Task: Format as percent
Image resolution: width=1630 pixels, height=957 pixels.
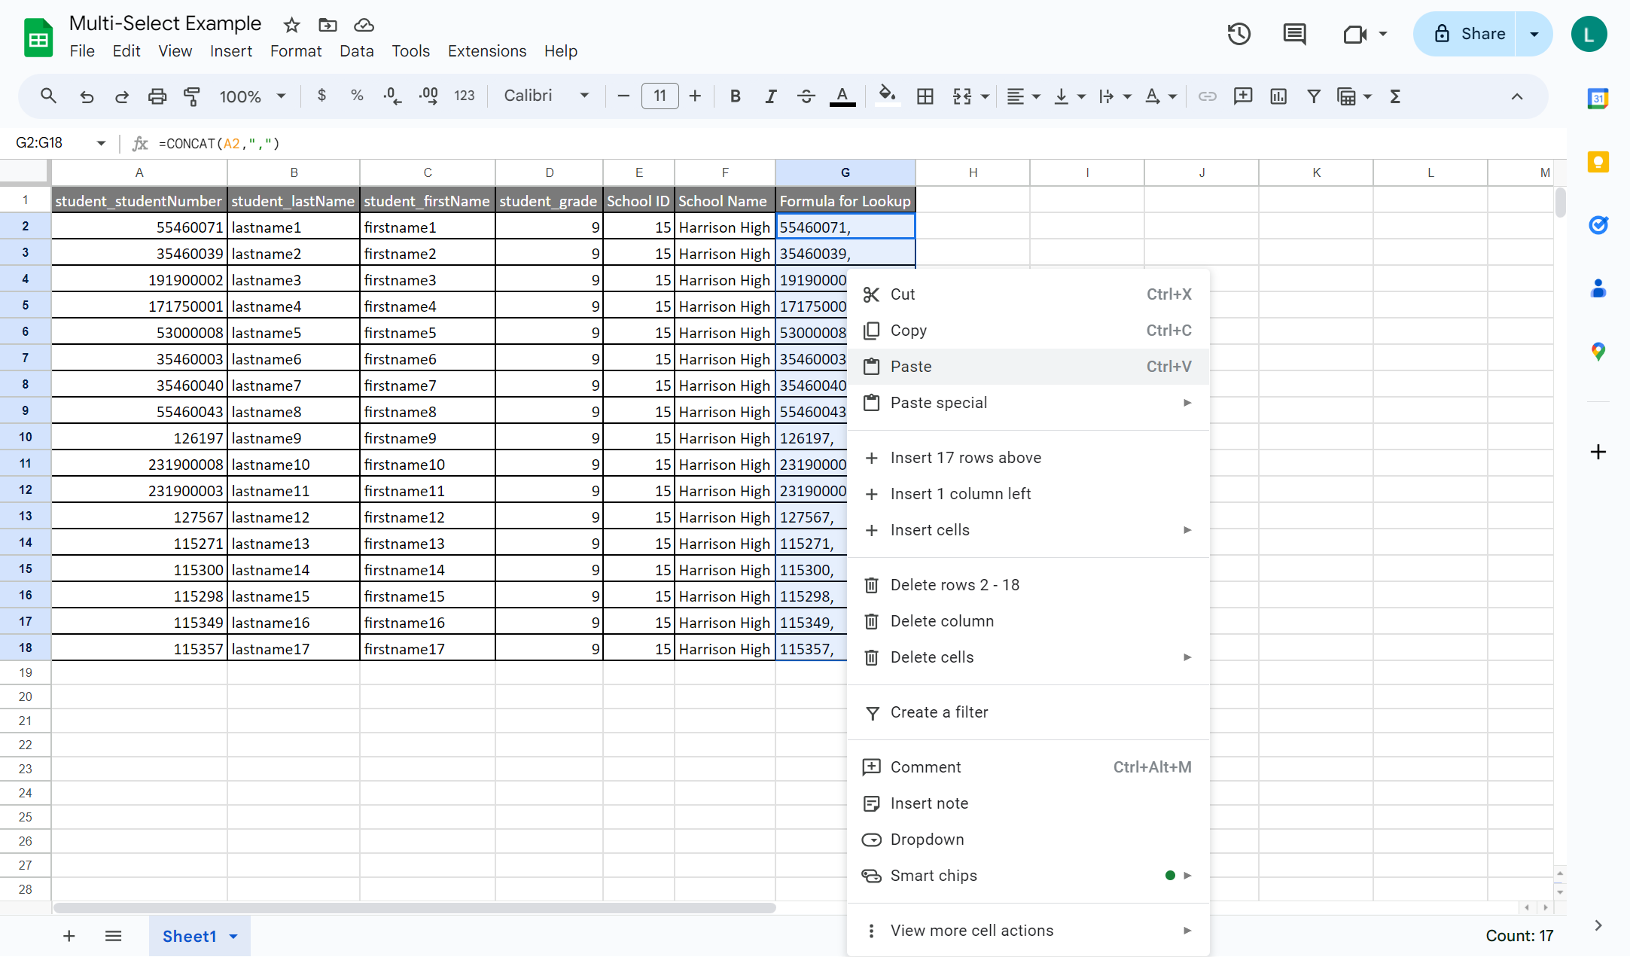Action: click(357, 96)
